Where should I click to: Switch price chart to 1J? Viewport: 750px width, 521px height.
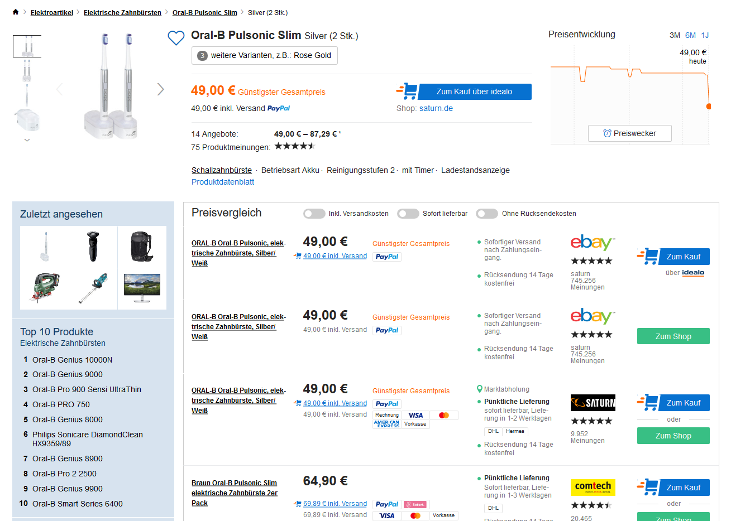point(705,35)
